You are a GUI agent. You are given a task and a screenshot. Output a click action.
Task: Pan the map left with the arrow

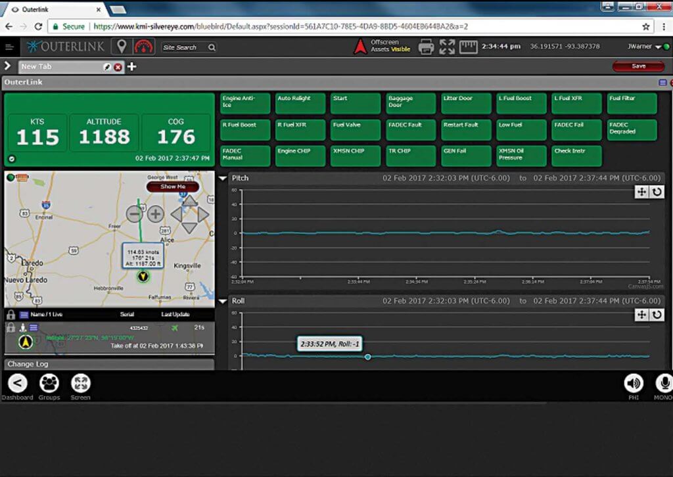176,214
